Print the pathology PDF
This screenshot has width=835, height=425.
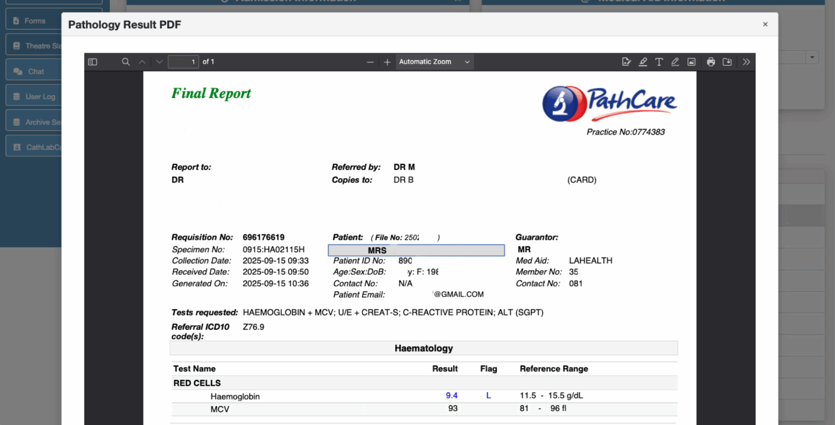pyautogui.click(x=711, y=62)
